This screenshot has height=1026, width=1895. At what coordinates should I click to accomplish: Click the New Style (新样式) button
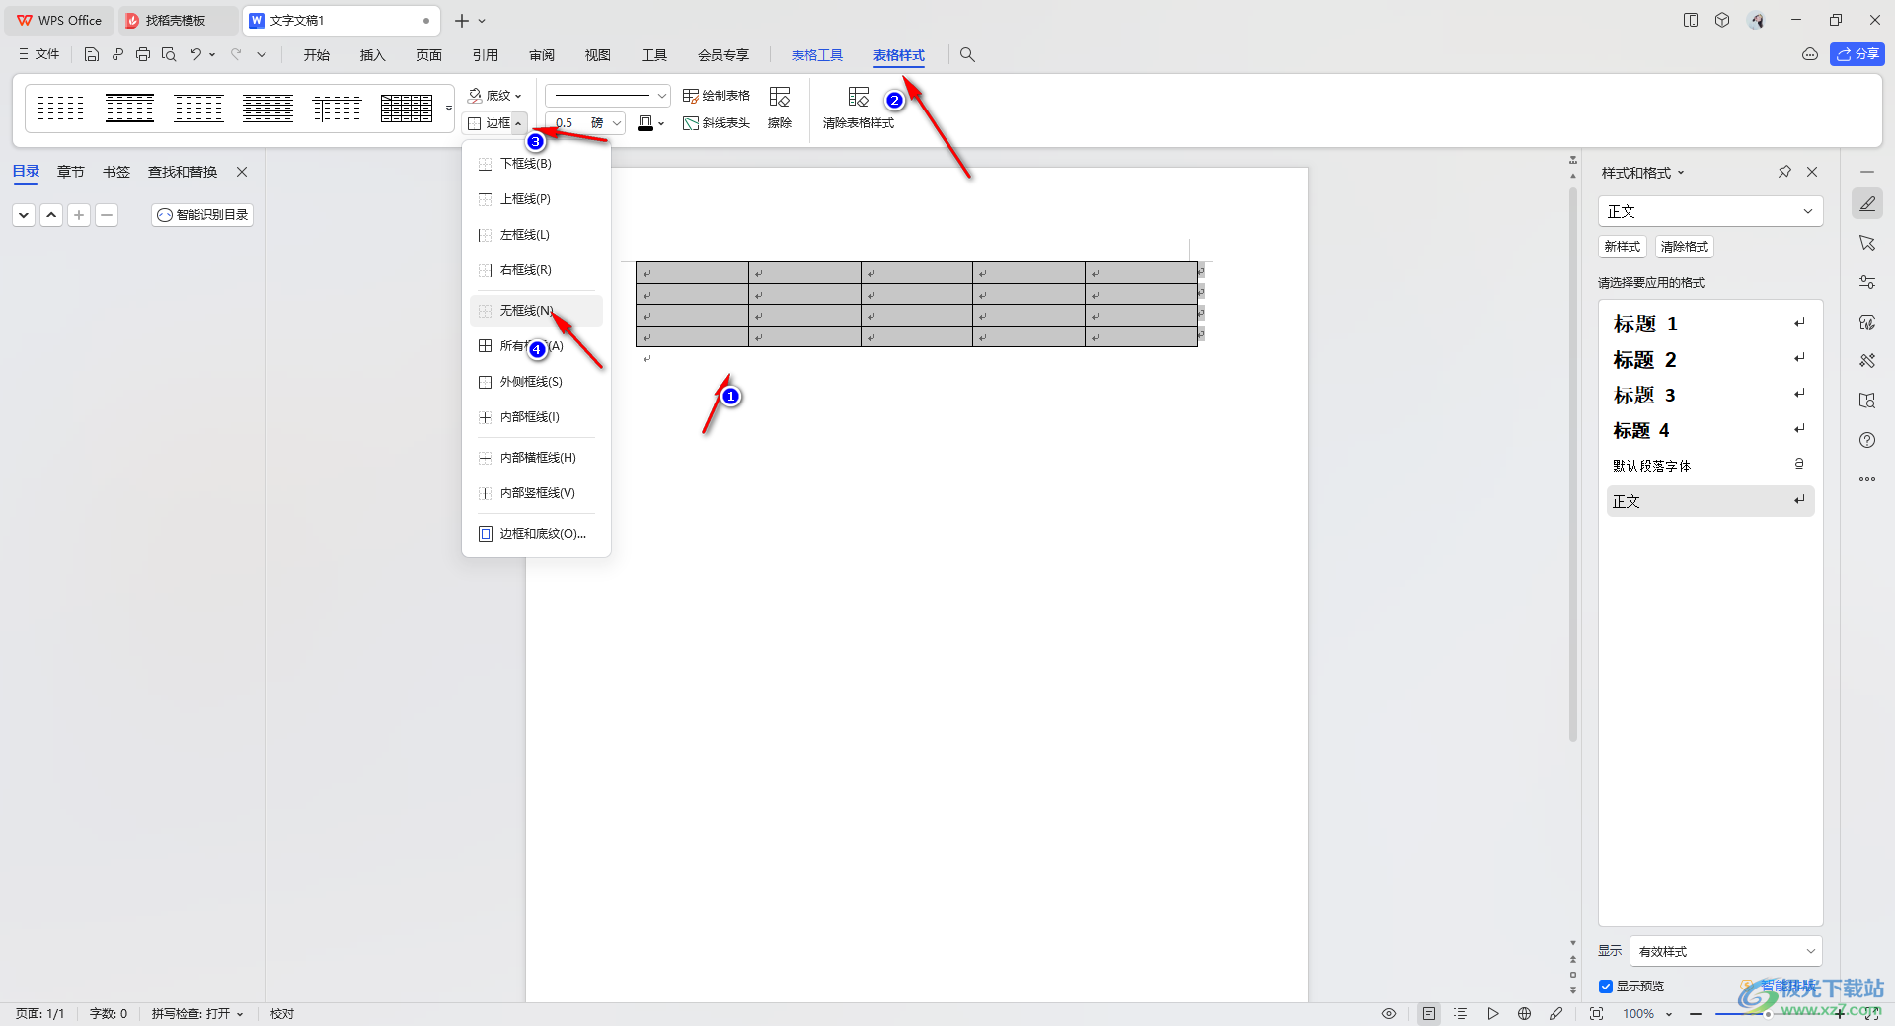[x=1623, y=247]
